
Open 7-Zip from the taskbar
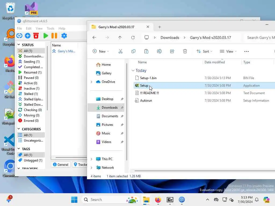[170, 200]
